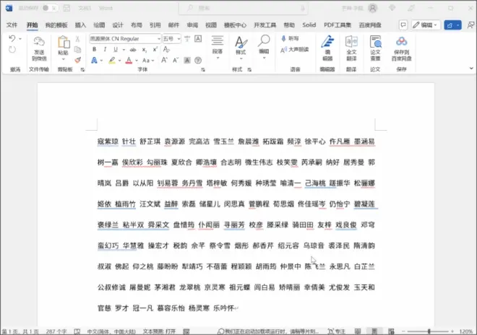Open the highlight color arrow
The image size is (477, 335).
click(x=119, y=61)
